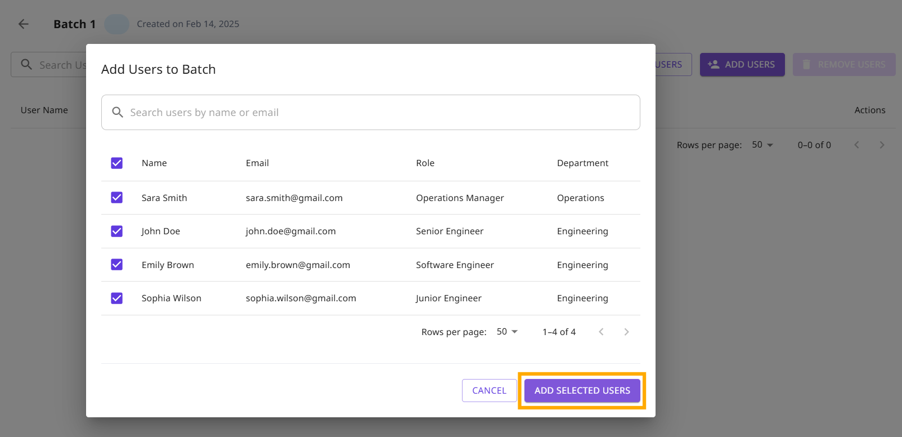Image resolution: width=902 pixels, height=437 pixels.
Task: Click the Department column header
Action: tap(582, 163)
